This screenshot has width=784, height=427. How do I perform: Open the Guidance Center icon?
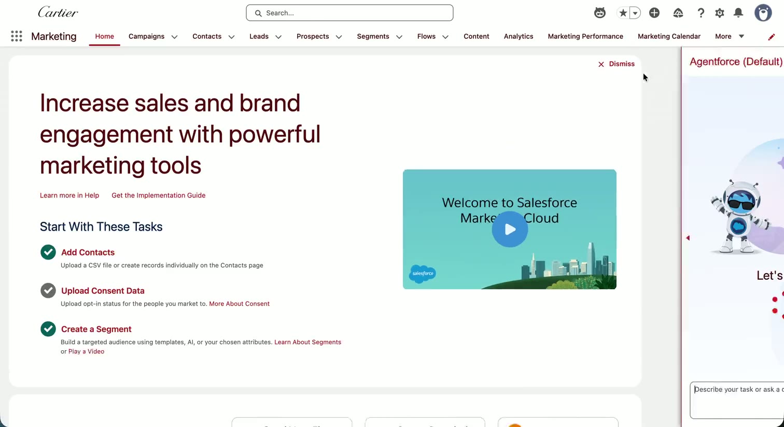(x=678, y=13)
